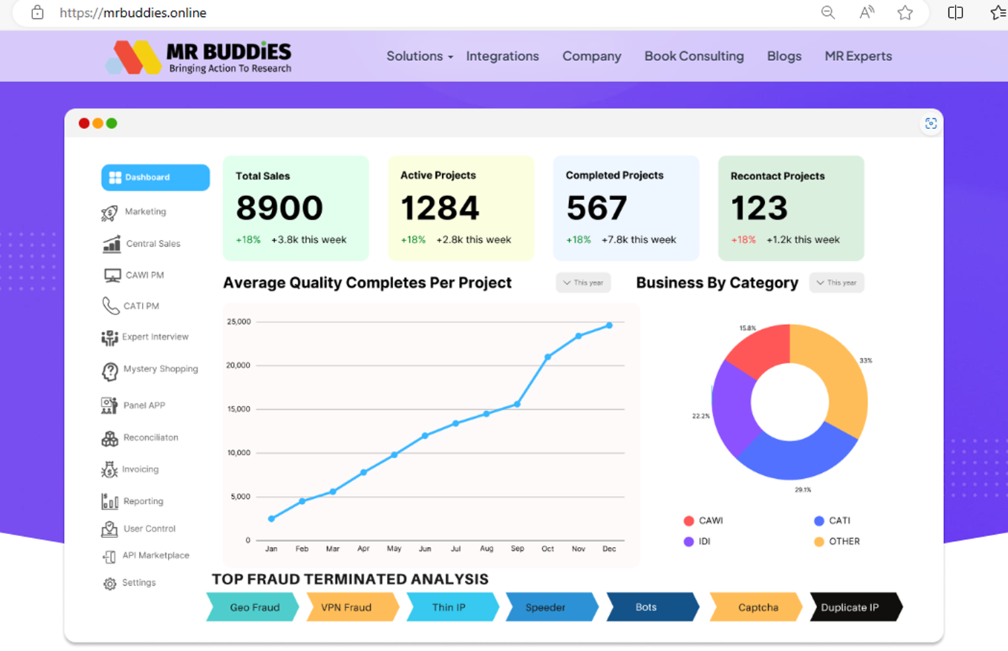The image size is (1008, 651).
Task: Click the orange OTHER legend dot
Action: point(819,541)
